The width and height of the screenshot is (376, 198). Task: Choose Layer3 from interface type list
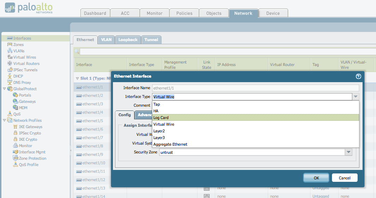159,138
